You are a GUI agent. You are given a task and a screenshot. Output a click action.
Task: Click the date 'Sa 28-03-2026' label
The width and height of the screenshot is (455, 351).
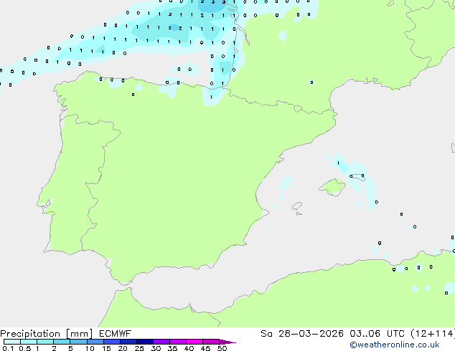pyautogui.click(x=302, y=334)
